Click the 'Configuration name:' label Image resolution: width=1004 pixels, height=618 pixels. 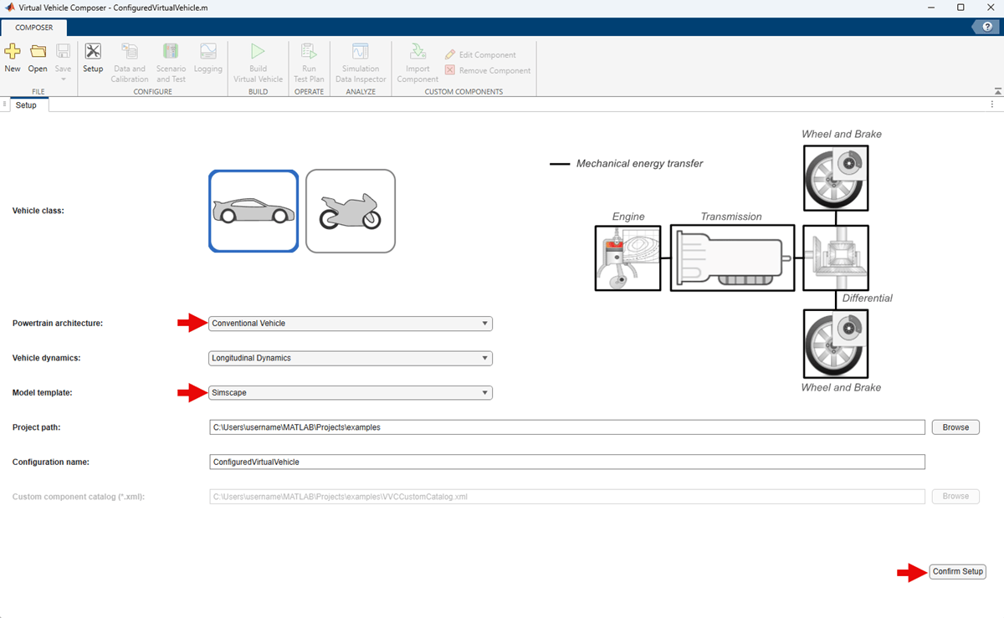tap(50, 462)
